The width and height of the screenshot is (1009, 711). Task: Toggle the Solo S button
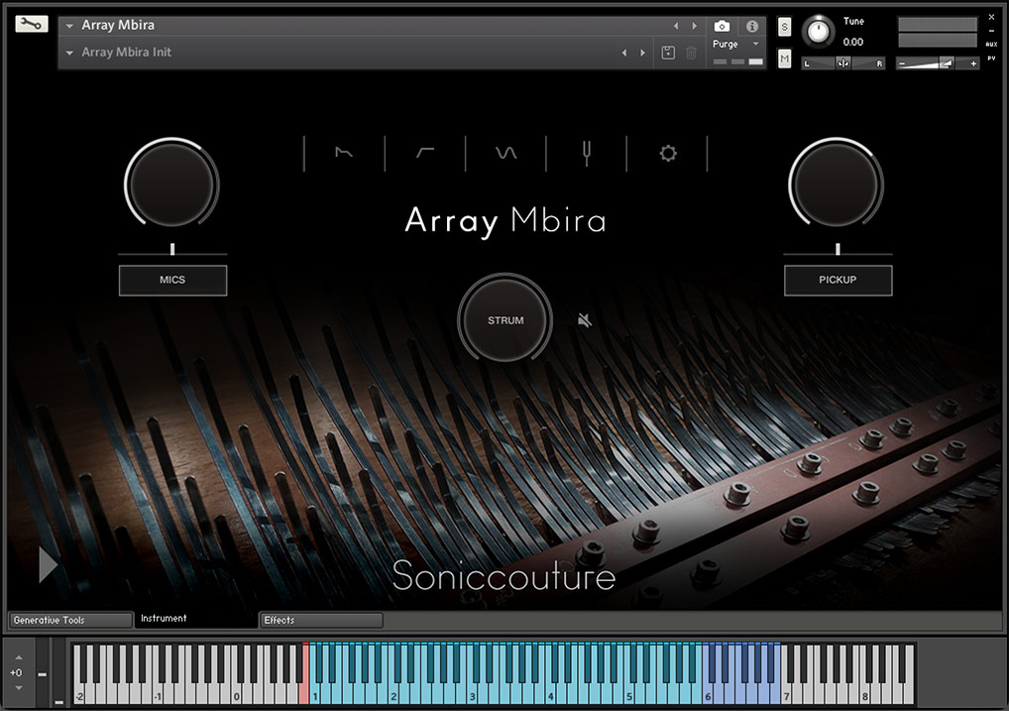pos(785,27)
